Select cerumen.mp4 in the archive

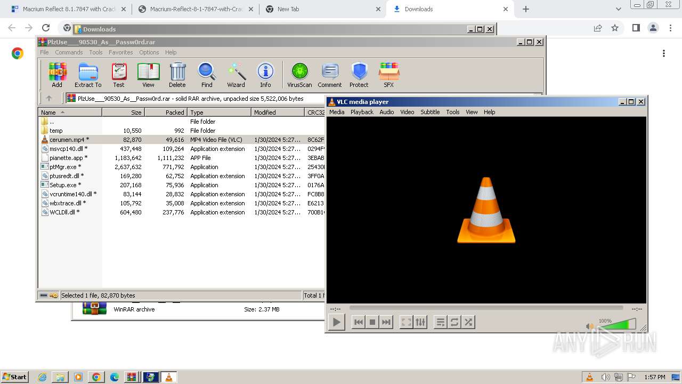point(182,140)
